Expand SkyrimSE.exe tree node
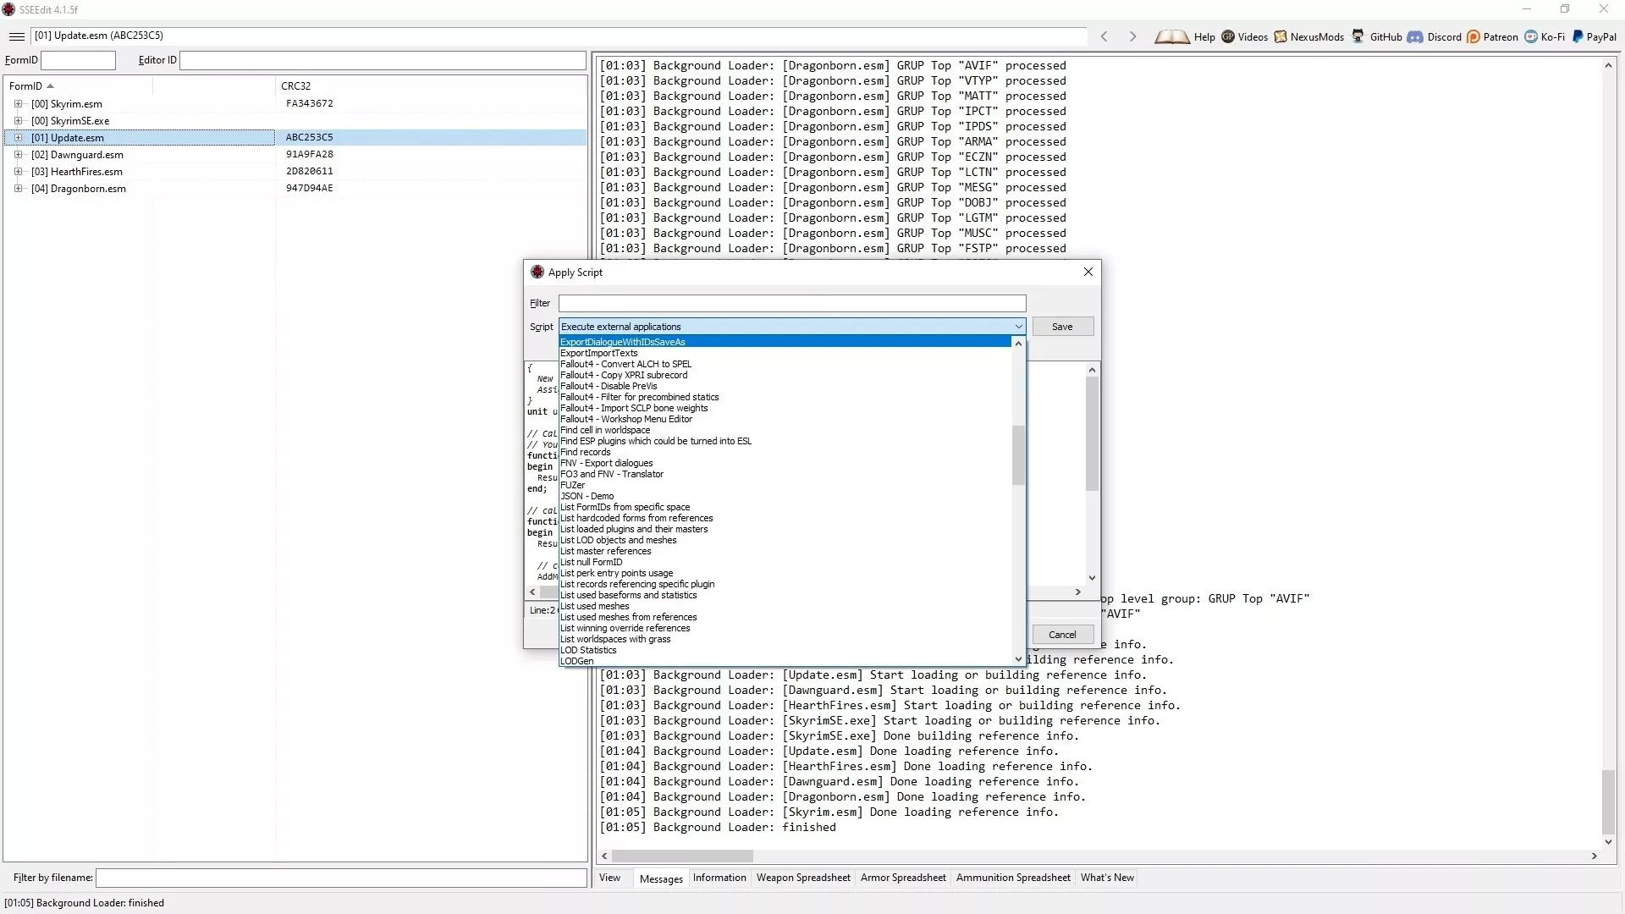This screenshot has height=914, width=1625. 18,121
